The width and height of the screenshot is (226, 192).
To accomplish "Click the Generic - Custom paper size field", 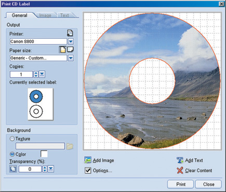I will tap(38, 58).
